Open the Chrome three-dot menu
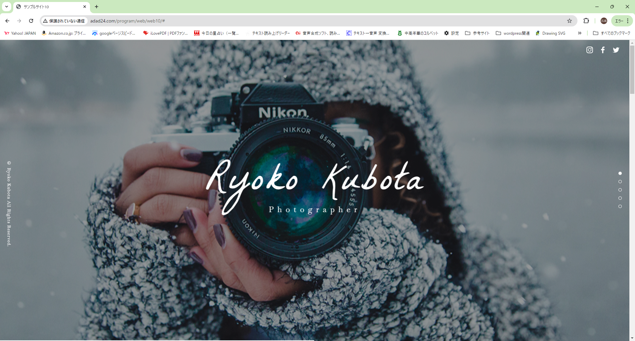 628,21
